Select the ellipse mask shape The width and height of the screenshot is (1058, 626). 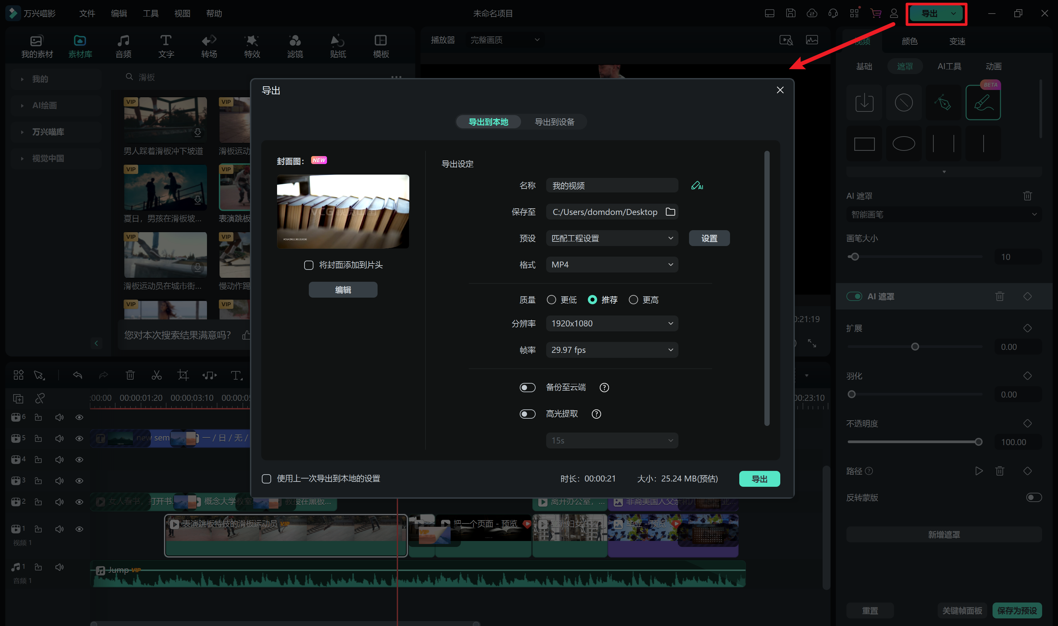pos(903,144)
